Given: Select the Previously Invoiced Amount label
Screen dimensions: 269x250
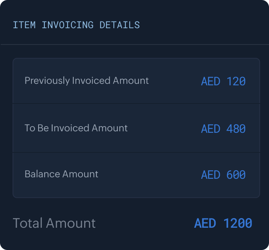Looking at the screenshot, I should 86,80.
